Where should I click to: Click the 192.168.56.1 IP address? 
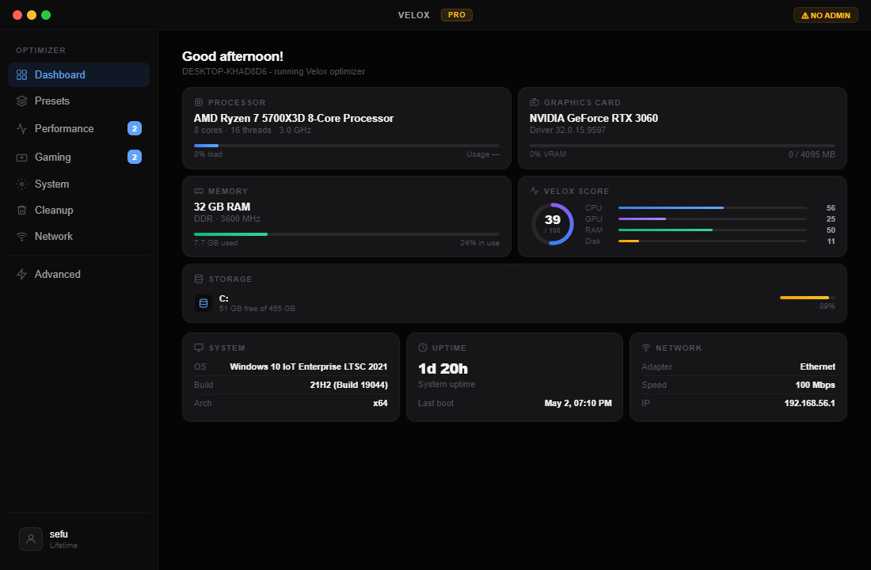pyautogui.click(x=809, y=403)
